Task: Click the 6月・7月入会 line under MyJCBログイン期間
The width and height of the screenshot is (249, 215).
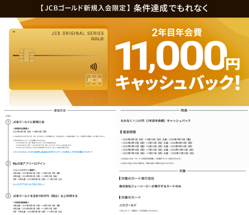Action: click(x=37, y=179)
